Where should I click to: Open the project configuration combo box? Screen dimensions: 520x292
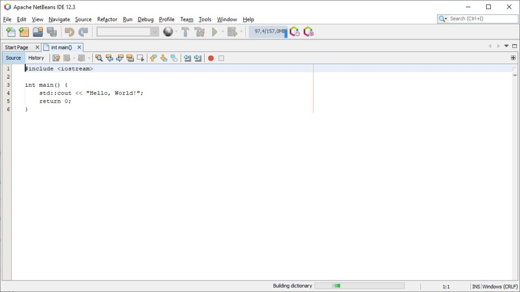point(128,31)
